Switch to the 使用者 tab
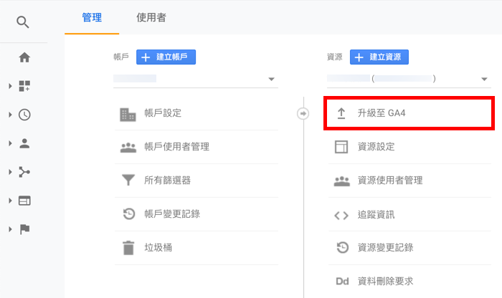Screen dimensions: 502x298 [151, 18]
